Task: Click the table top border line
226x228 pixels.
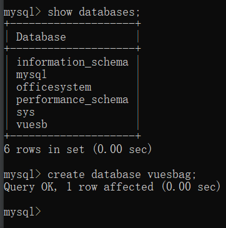Action: (x=72, y=23)
